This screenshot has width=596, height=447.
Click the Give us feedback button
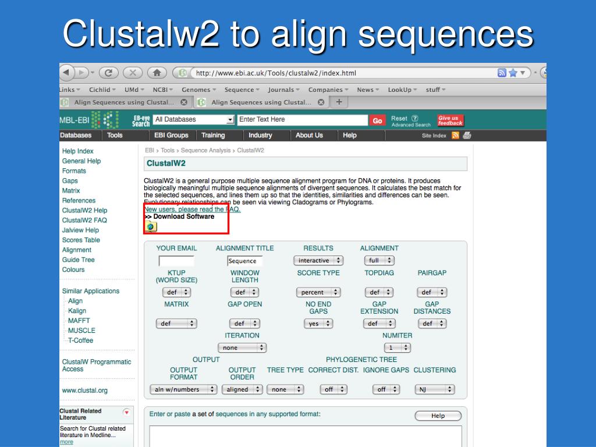pos(450,120)
